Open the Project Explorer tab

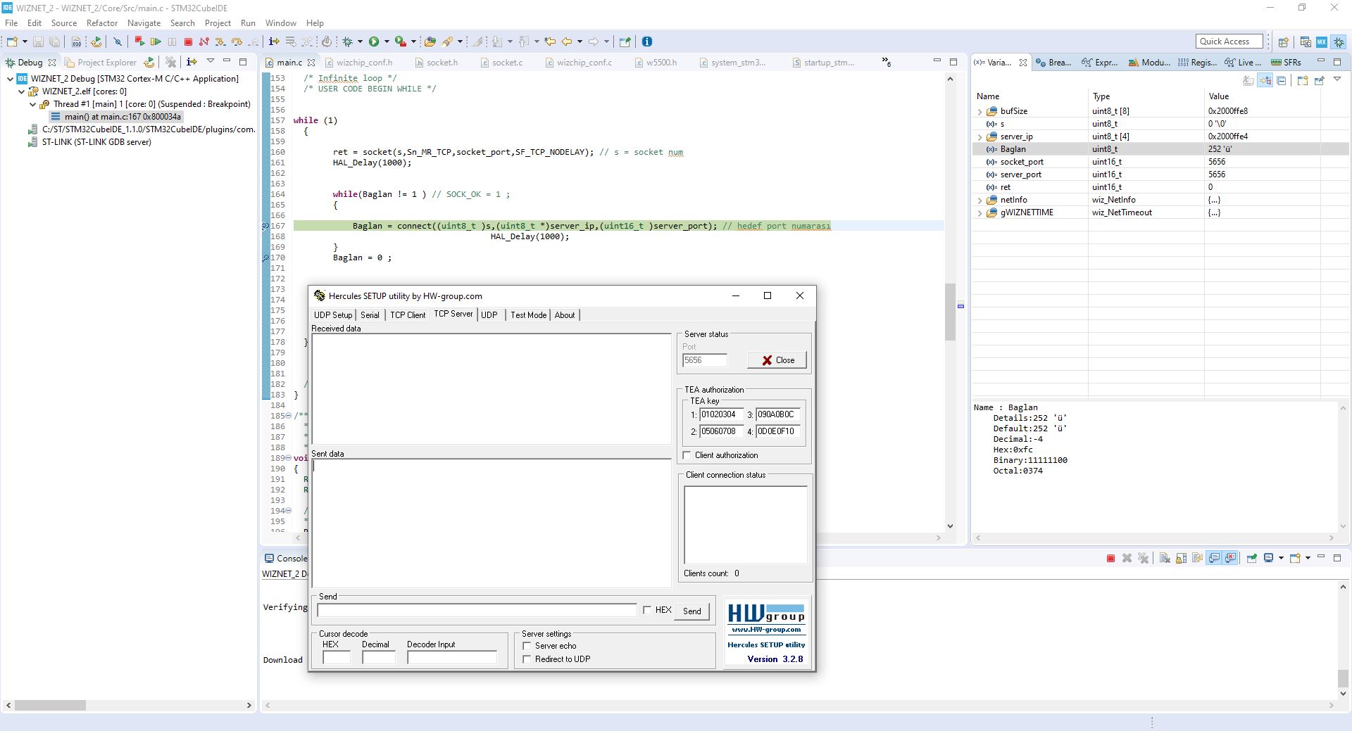pyautogui.click(x=100, y=62)
